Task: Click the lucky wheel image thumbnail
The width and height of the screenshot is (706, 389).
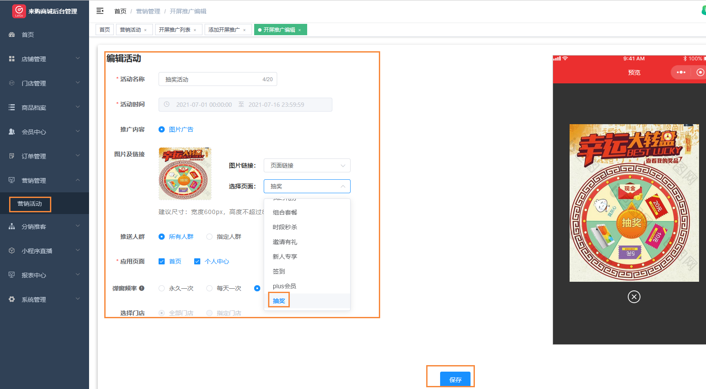Action: point(185,174)
